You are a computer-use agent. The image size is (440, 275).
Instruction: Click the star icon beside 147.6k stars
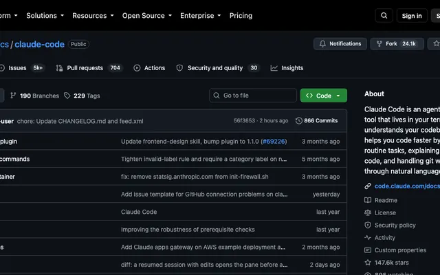tap(368, 263)
